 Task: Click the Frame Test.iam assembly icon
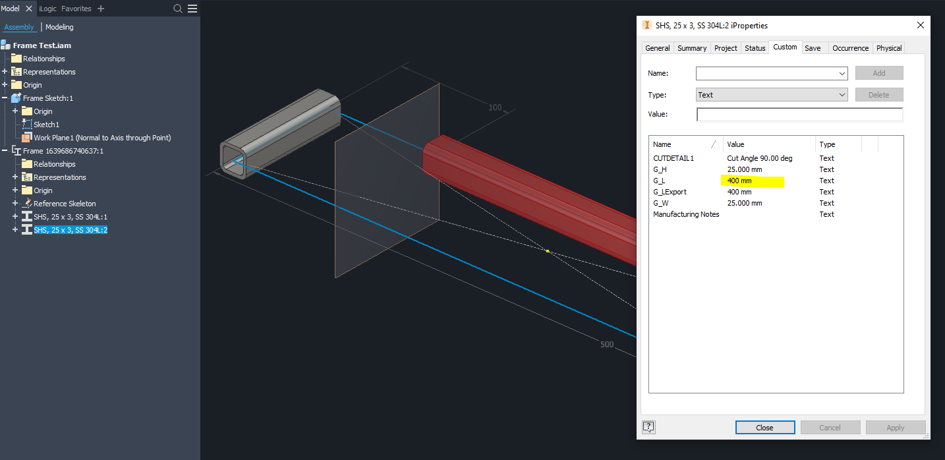coord(7,45)
